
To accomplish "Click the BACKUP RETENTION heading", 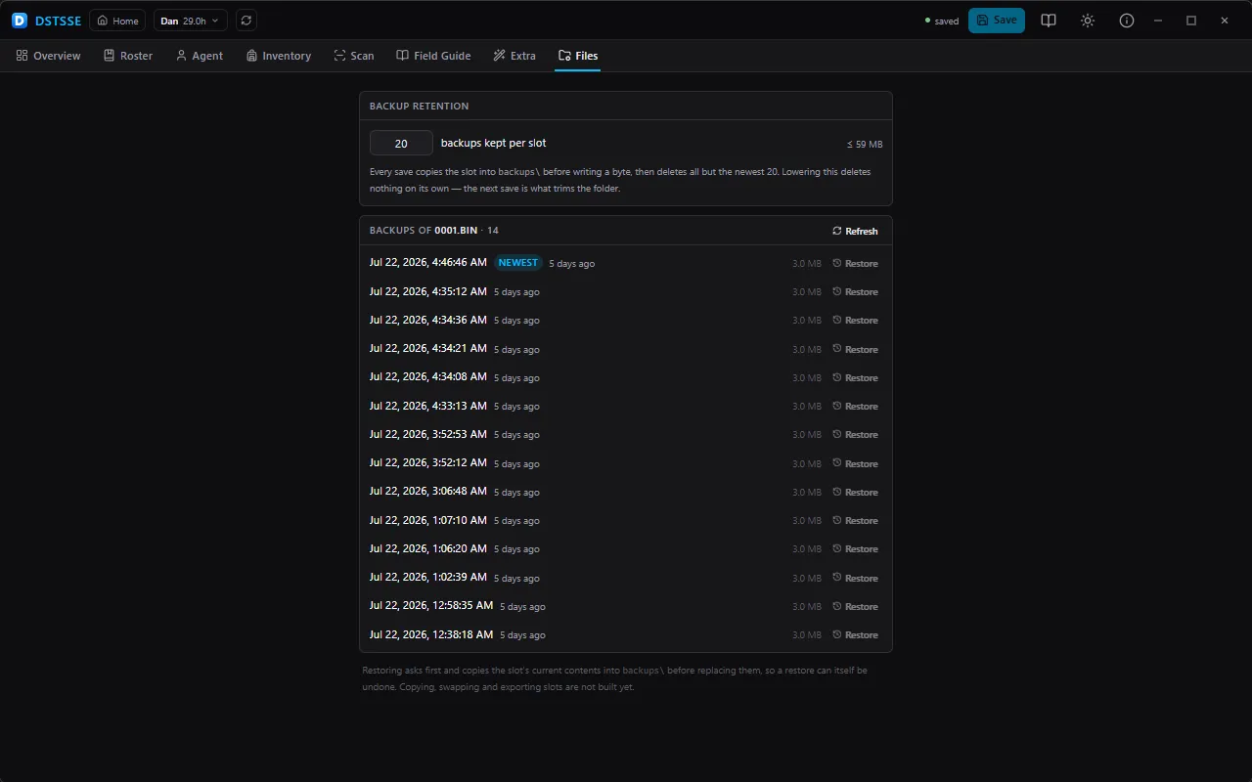I will 419,106.
